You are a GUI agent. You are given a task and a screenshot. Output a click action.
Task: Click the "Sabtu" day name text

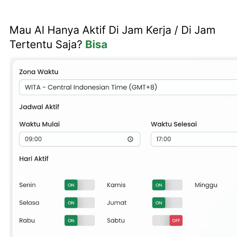(x=116, y=220)
